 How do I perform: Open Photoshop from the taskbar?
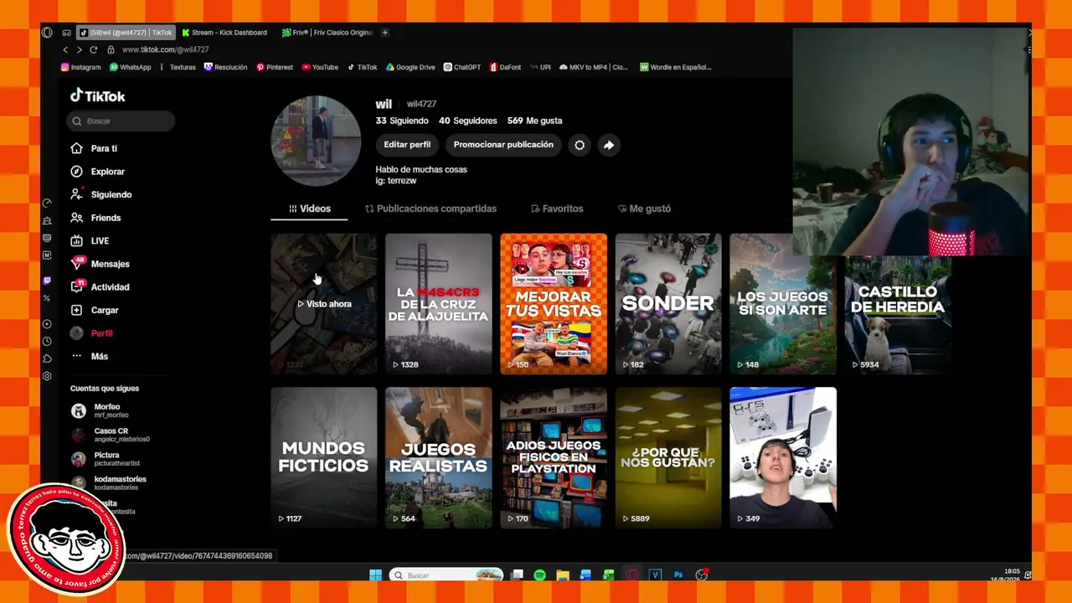click(x=678, y=575)
